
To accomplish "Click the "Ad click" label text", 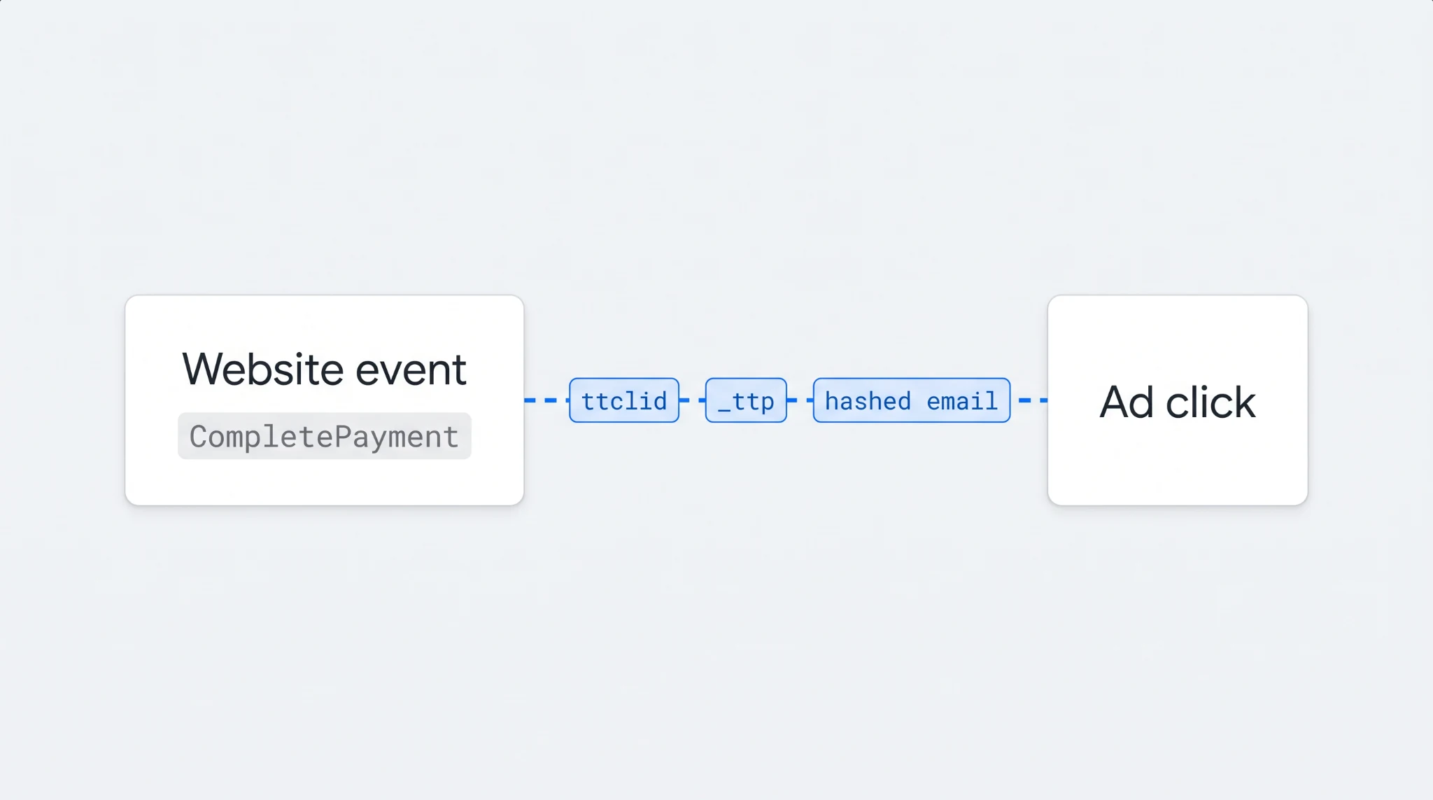I will coord(1178,402).
